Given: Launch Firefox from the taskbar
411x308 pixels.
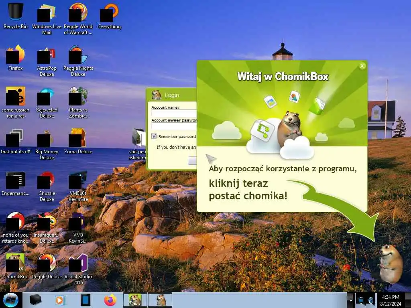Looking at the screenshot, I should coord(110,300).
